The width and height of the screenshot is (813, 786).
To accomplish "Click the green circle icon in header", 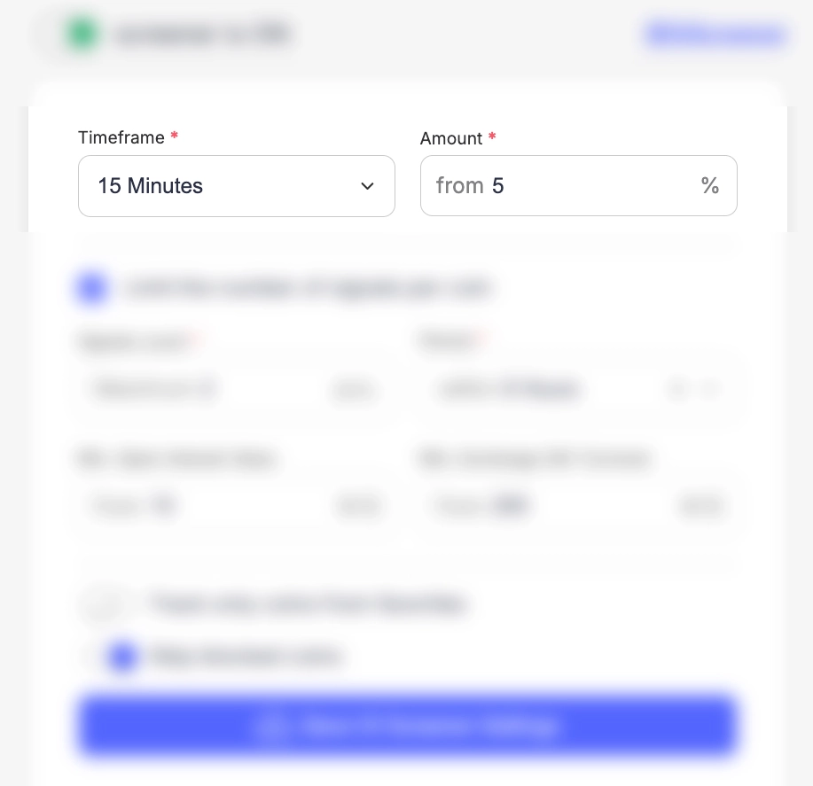I will point(82,35).
